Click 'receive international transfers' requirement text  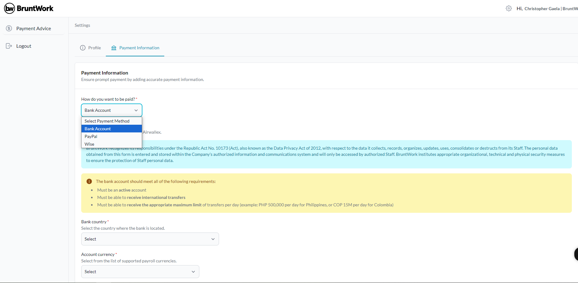(x=156, y=197)
